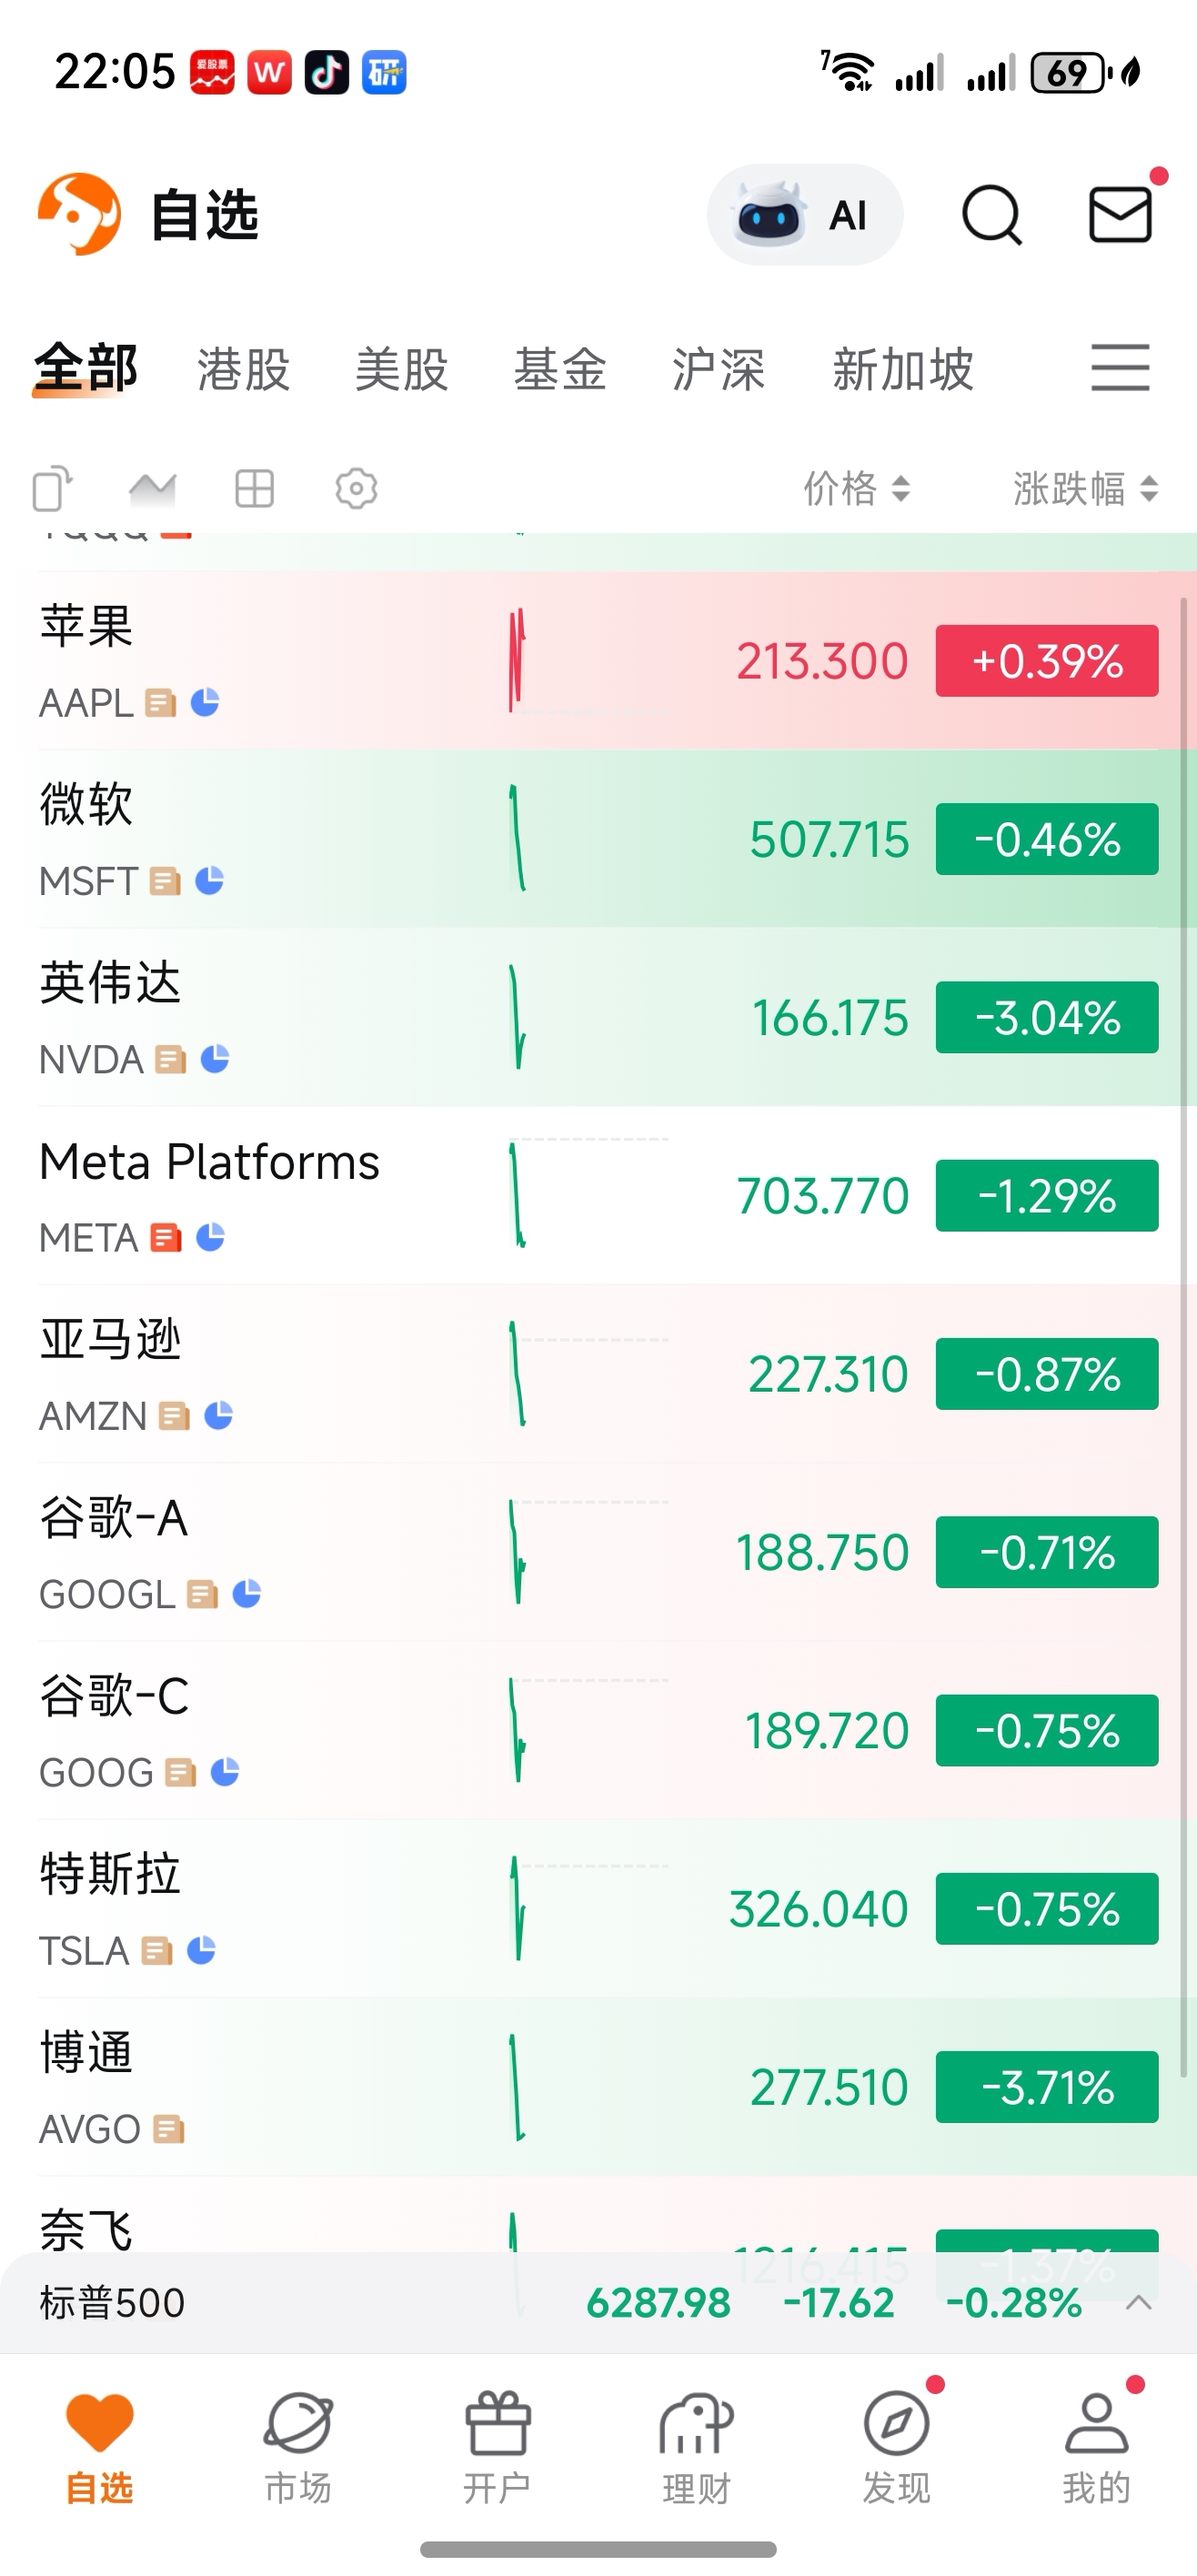This screenshot has height=2576, width=1197.
Task: Open the 市场 market planet icon
Action: point(298,2446)
